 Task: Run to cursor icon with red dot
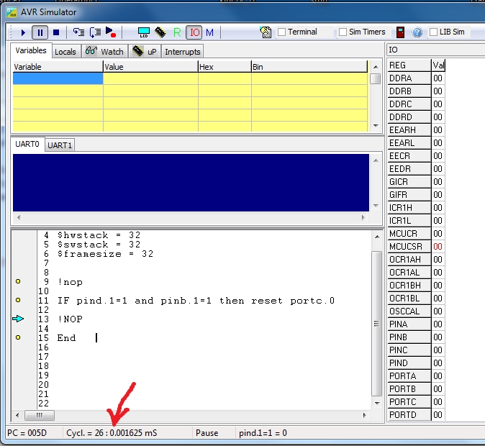pos(111,32)
